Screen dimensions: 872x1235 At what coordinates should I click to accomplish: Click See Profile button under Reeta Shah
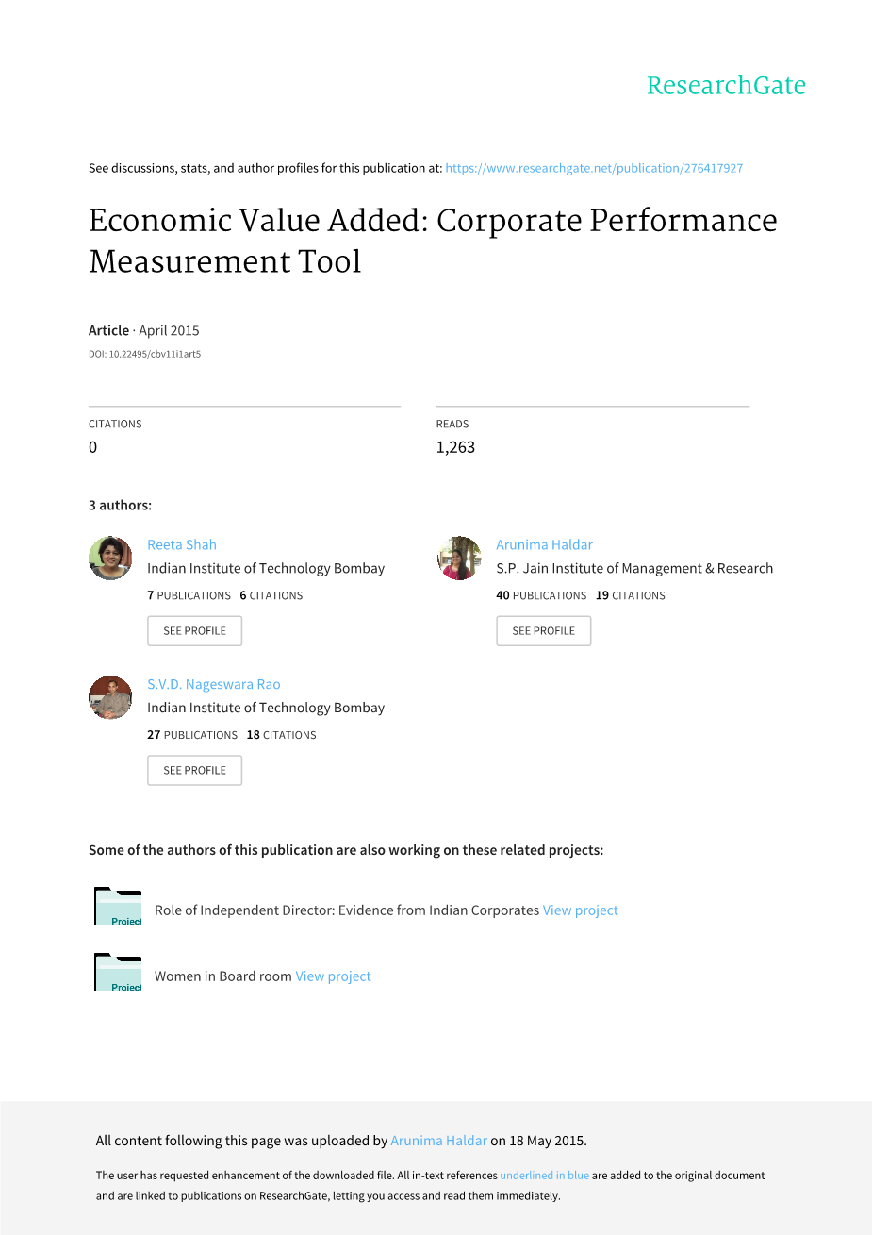(x=194, y=631)
